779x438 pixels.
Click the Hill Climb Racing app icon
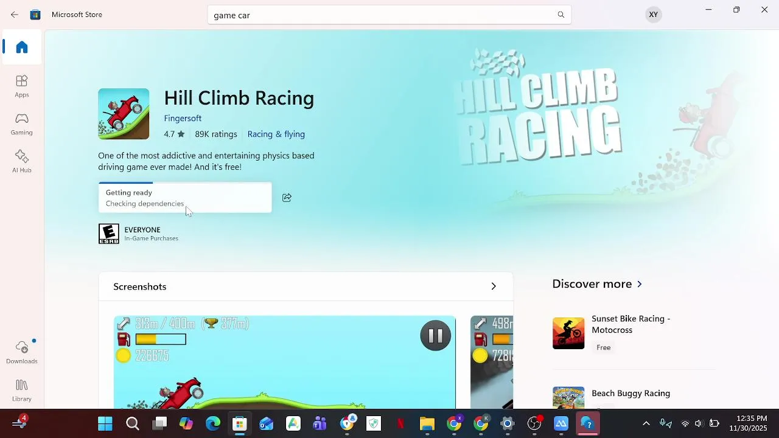[124, 114]
